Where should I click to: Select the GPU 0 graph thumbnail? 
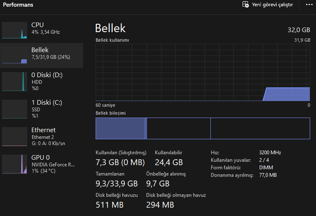[x=14, y=164]
